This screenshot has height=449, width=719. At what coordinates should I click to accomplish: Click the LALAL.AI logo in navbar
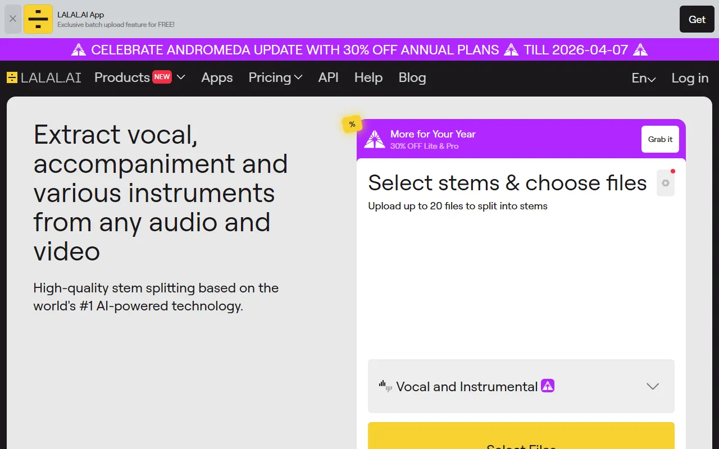click(x=44, y=78)
